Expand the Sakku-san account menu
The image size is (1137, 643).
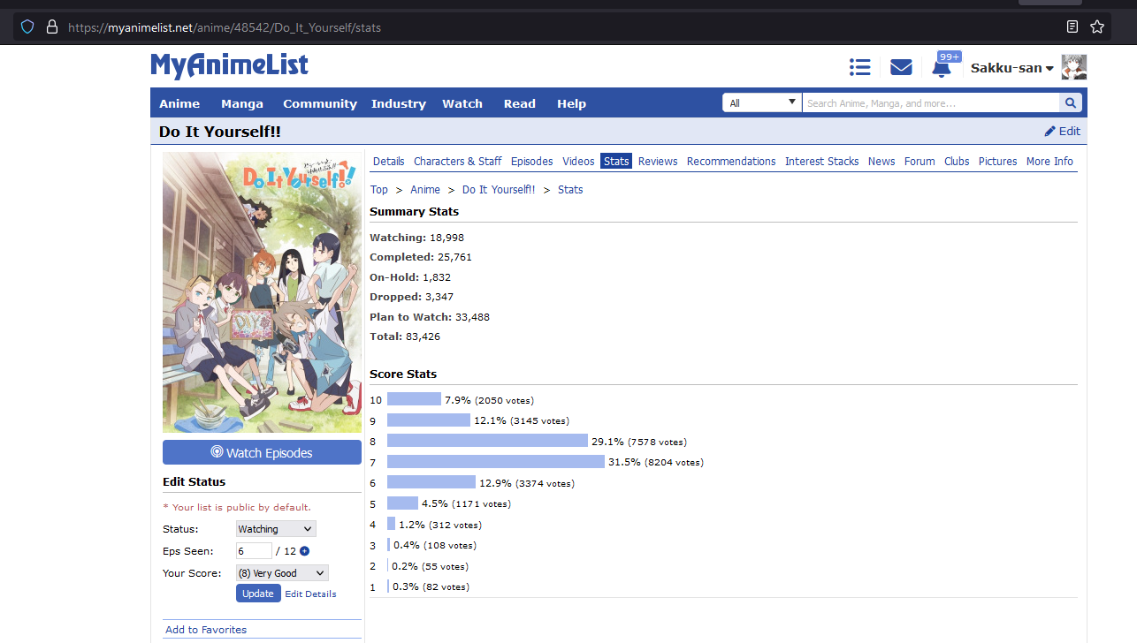pos(1011,68)
